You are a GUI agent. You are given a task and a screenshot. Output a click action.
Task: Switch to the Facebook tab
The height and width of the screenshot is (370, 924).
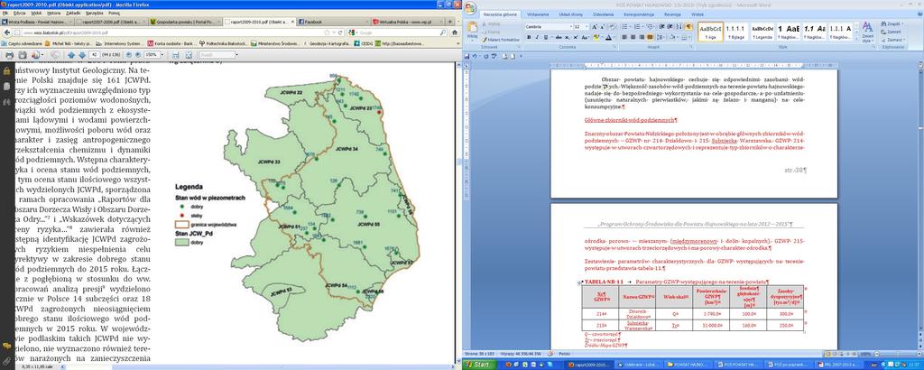click(333, 22)
